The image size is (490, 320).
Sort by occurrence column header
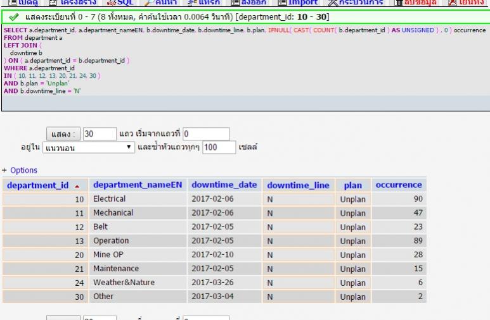(399, 185)
